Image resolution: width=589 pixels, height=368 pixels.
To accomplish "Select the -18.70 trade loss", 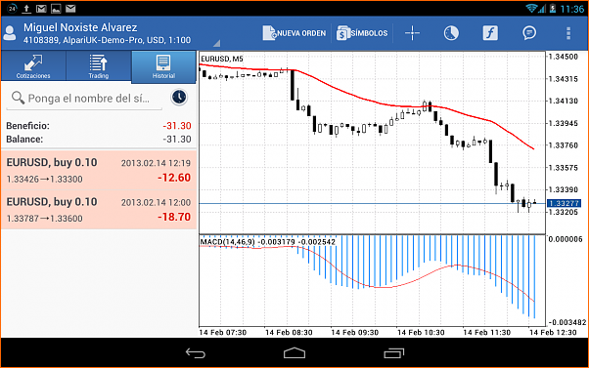I will click(x=174, y=217).
